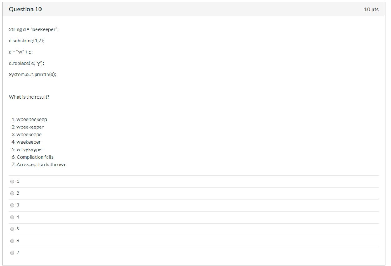Mark answer 4 radio button

pos(12,217)
